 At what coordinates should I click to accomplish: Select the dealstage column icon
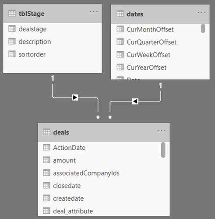(12, 29)
